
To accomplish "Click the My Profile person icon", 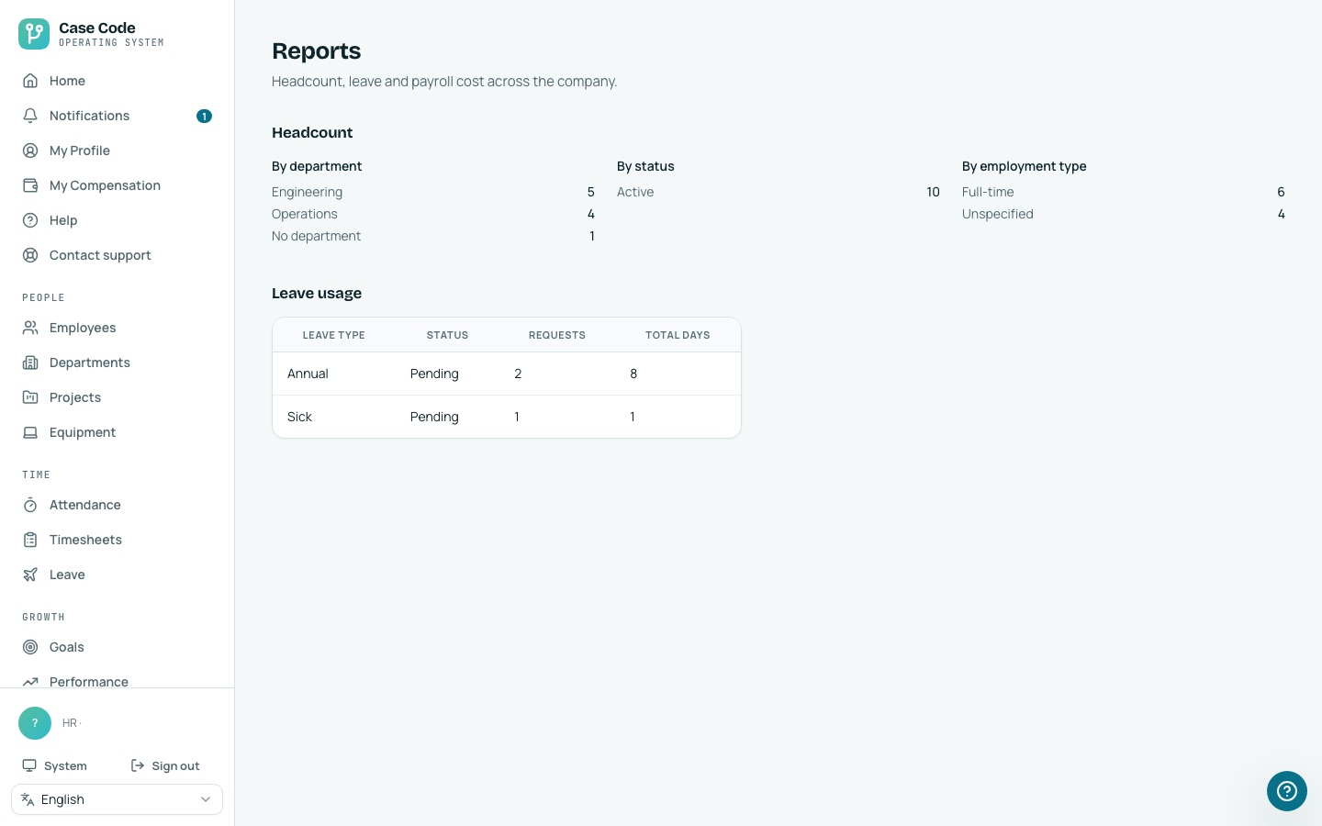I will pyautogui.click(x=30, y=151).
